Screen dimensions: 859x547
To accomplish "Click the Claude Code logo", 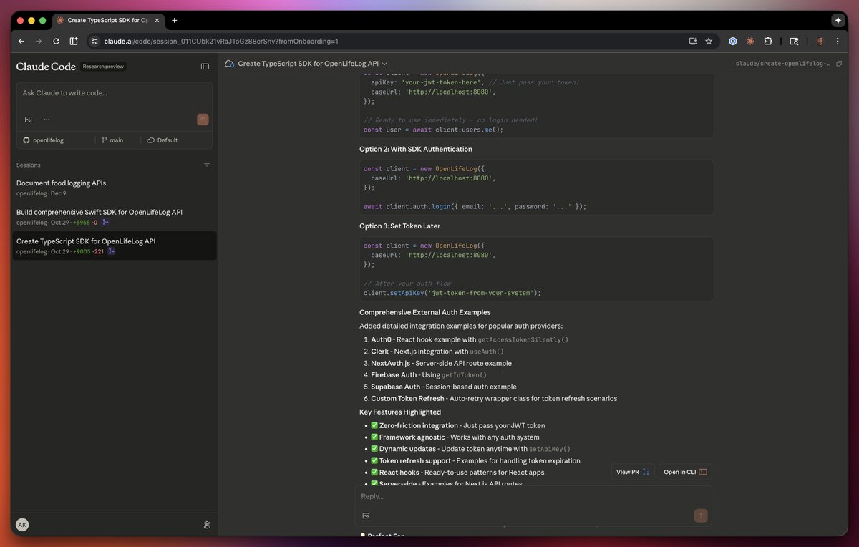I will (x=46, y=67).
